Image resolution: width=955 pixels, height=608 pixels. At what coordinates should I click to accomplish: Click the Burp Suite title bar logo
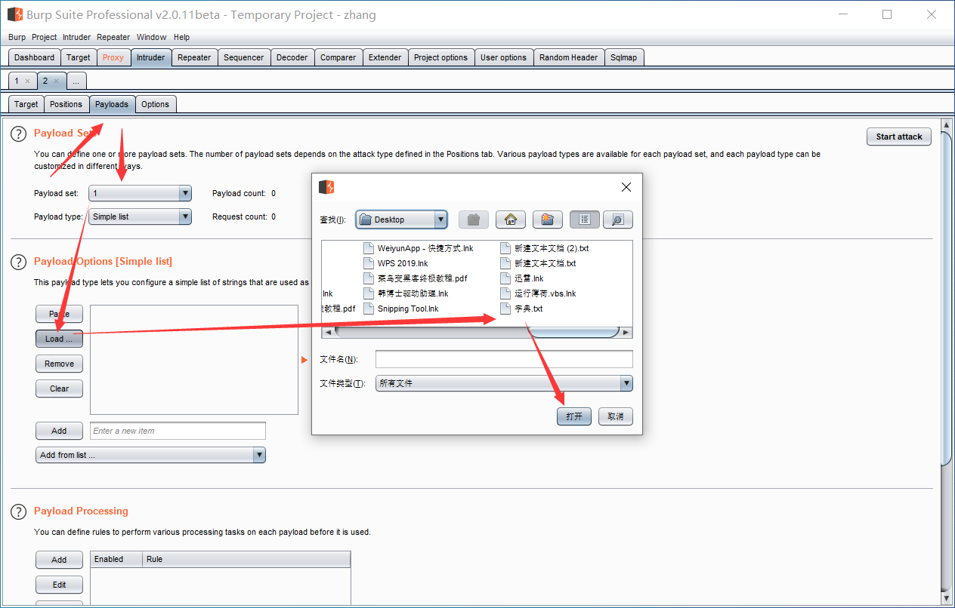14,14
